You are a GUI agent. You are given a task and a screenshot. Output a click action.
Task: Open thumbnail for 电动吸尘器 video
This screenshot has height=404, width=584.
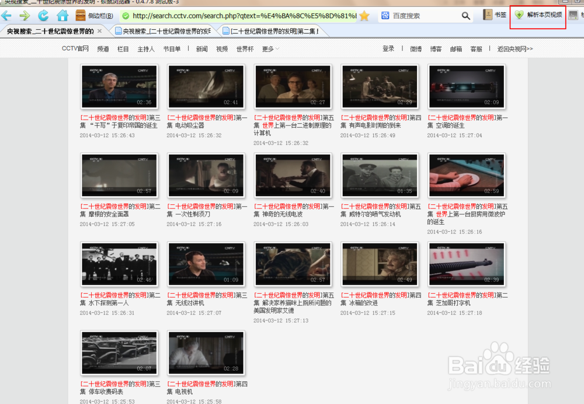[x=206, y=87]
